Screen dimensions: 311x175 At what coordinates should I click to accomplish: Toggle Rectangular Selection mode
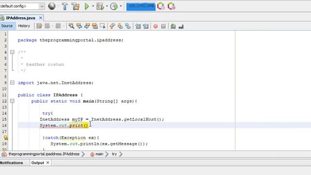tap(103, 26)
